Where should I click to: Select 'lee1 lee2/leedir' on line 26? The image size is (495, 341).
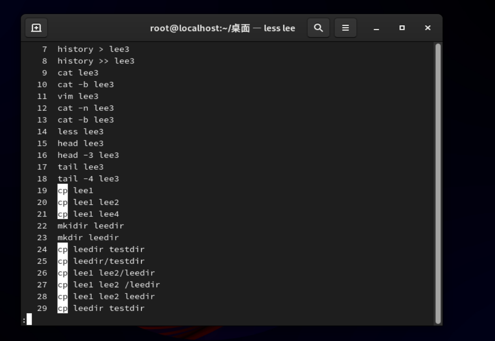click(114, 273)
